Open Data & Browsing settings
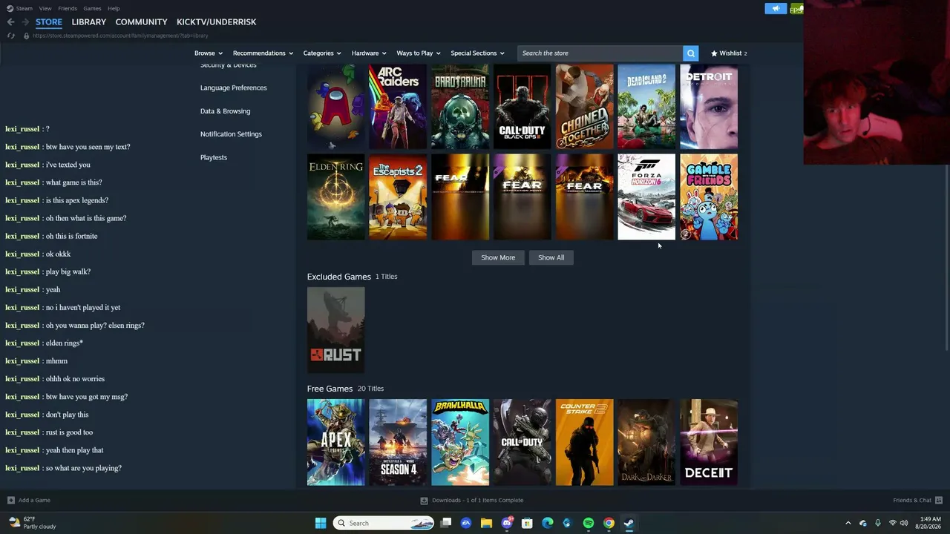The width and height of the screenshot is (950, 534). (225, 111)
